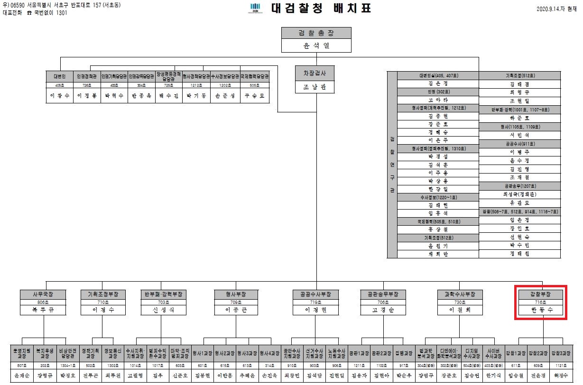Click the name 구승모
The image size is (583, 385).
255,95
